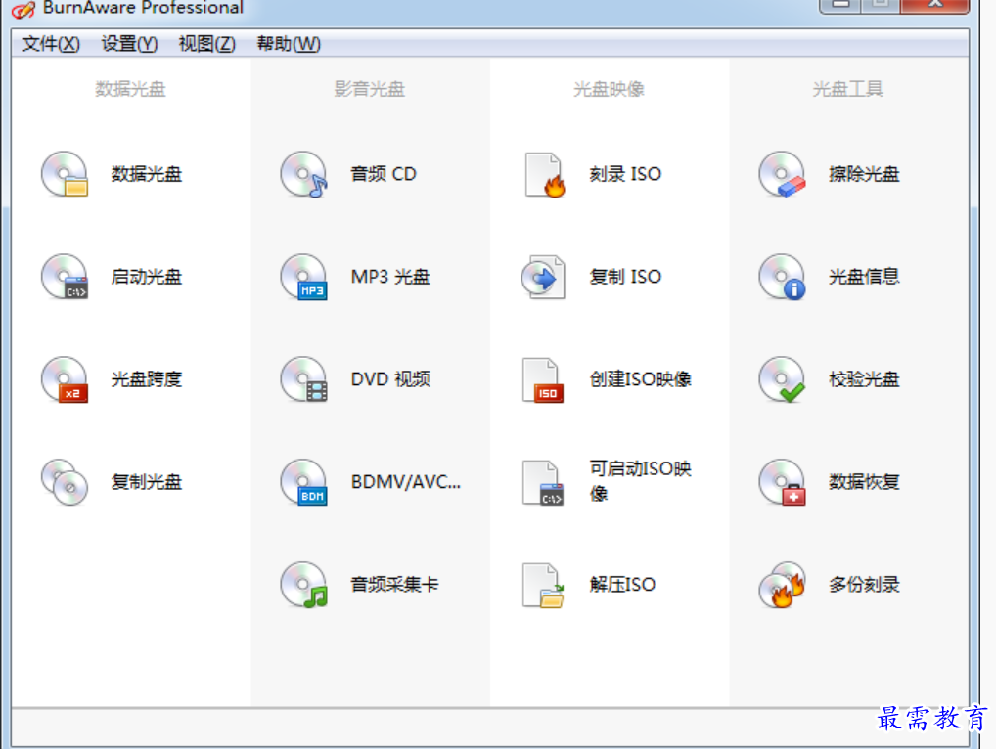Click the 数据光盘 disc-with-folder icon

[x=65, y=174]
